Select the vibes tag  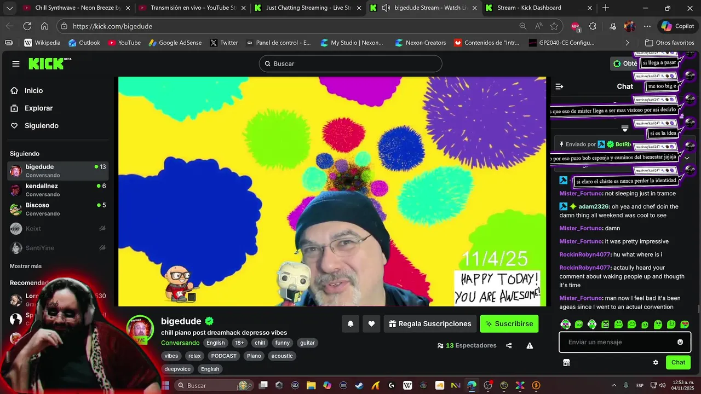[x=171, y=356]
